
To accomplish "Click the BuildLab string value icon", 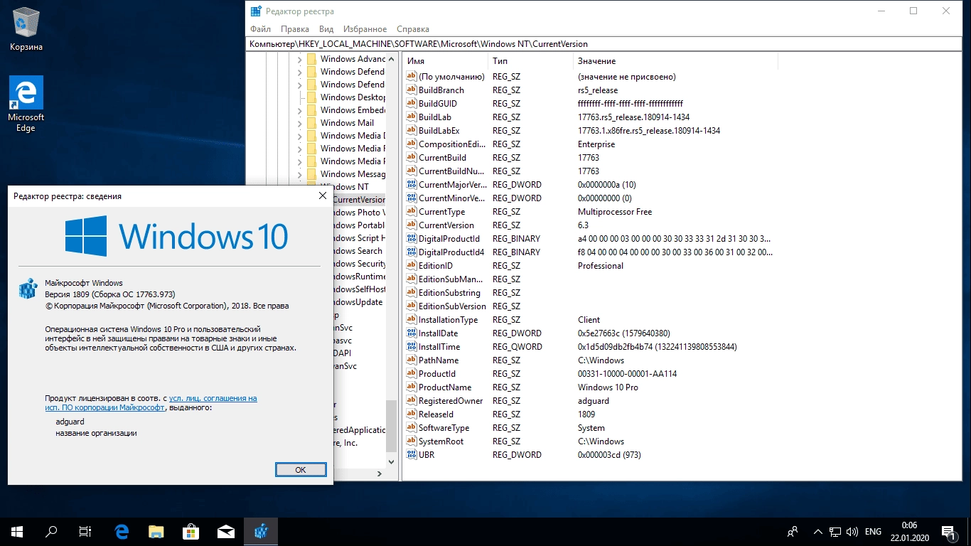I will [x=411, y=117].
